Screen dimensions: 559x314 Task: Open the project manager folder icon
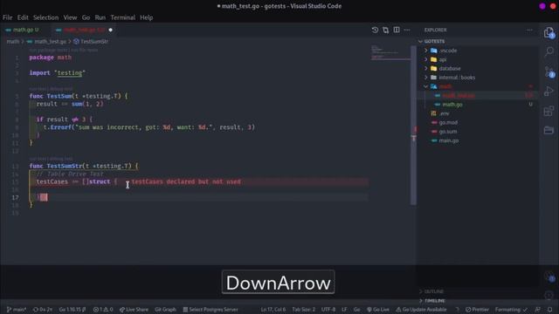tap(549, 130)
